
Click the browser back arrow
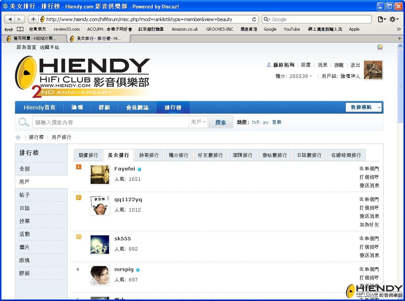pos(10,19)
